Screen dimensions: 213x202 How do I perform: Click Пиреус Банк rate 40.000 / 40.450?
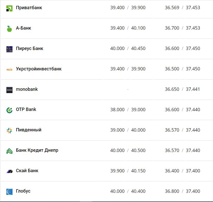pos(128,48)
